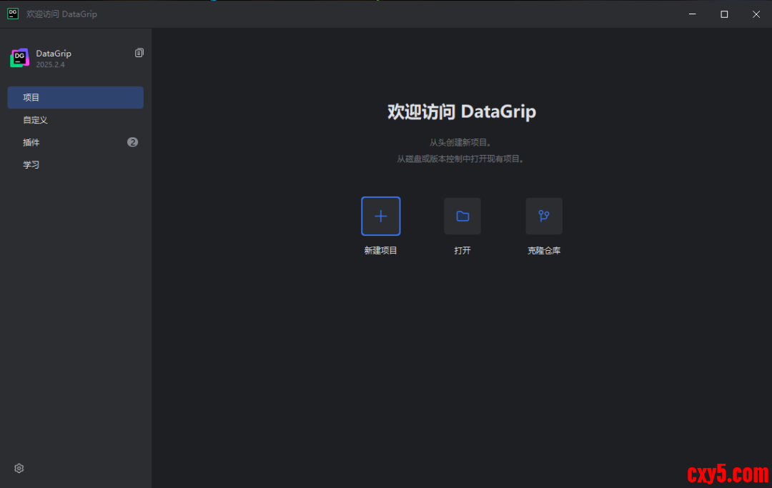
Task: Click the DataGrip logo in the sidebar
Action: pos(19,58)
